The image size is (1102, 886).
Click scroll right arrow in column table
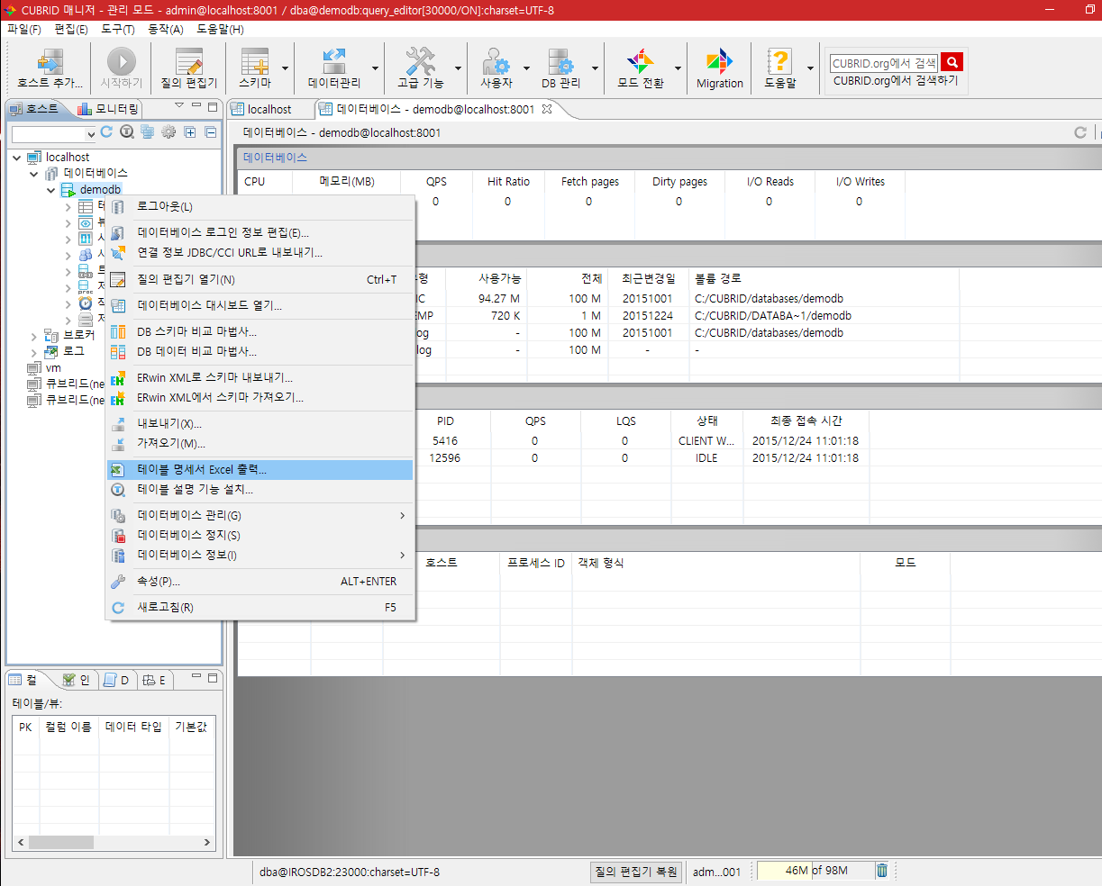tap(207, 843)
